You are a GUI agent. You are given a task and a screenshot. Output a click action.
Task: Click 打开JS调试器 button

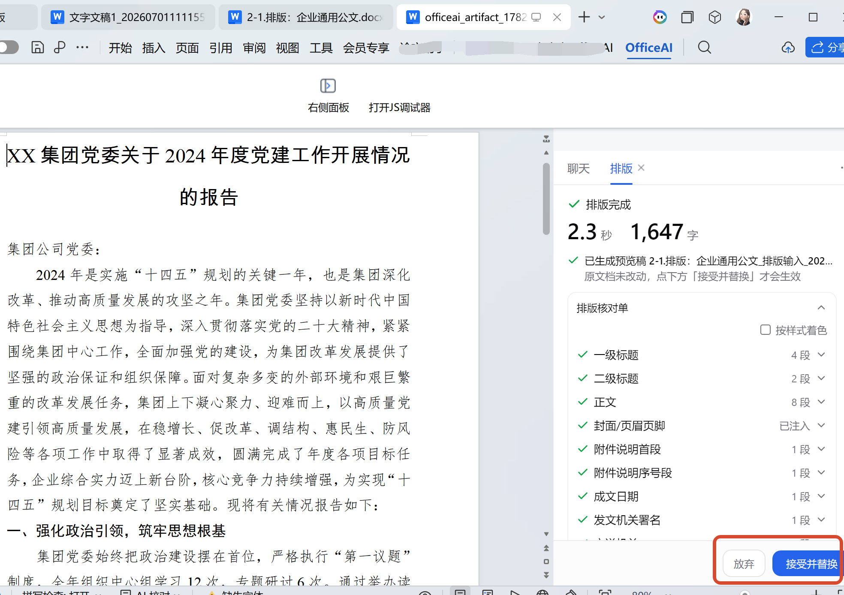[399, 108]
